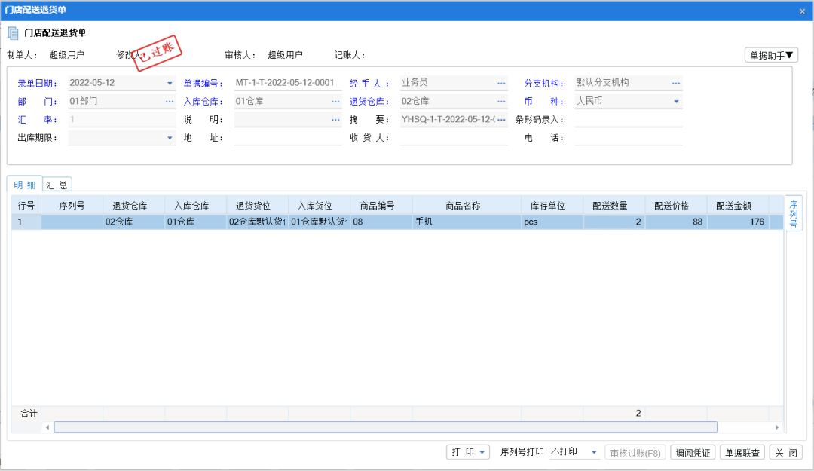The width and height of the screenshot is (814, 471).
Task: Click the scrollbar right arrow
Action: (x=776, y=427)
